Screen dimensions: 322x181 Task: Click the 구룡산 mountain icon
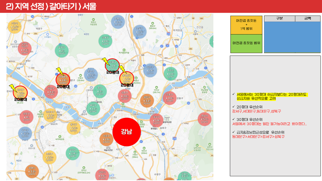135,151
